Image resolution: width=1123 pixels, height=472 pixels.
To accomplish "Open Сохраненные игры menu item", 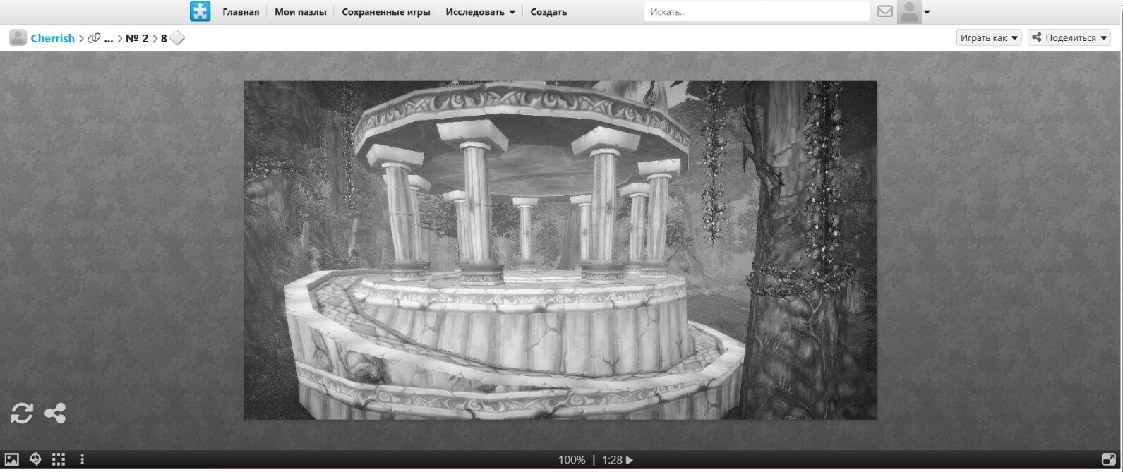I will tap(385, 12).
